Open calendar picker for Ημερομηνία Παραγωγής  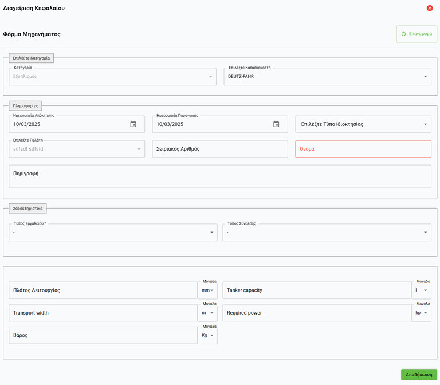click(x=276, y=124)
